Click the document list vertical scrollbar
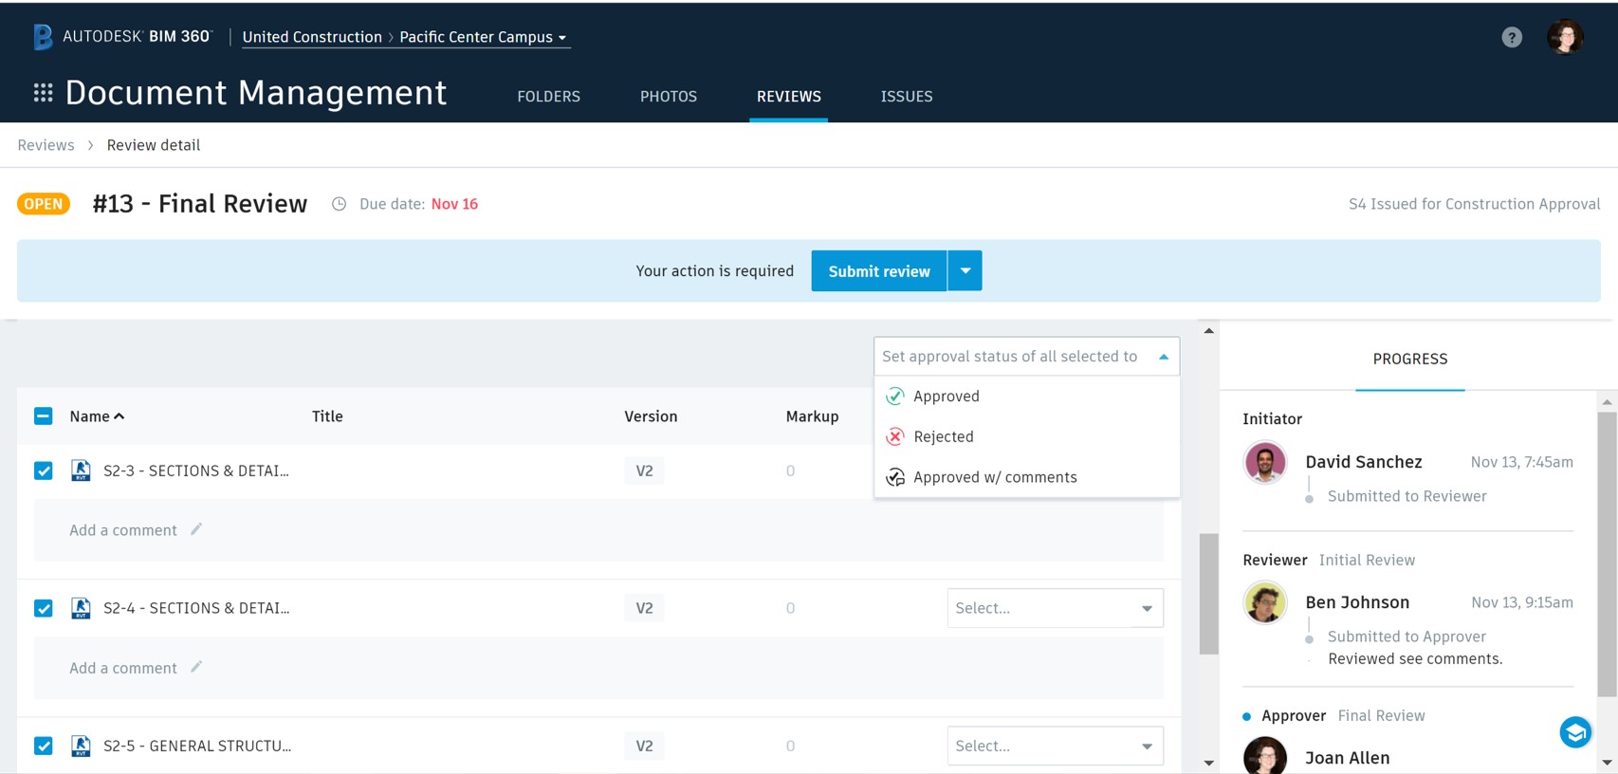 click(1208, 594)
